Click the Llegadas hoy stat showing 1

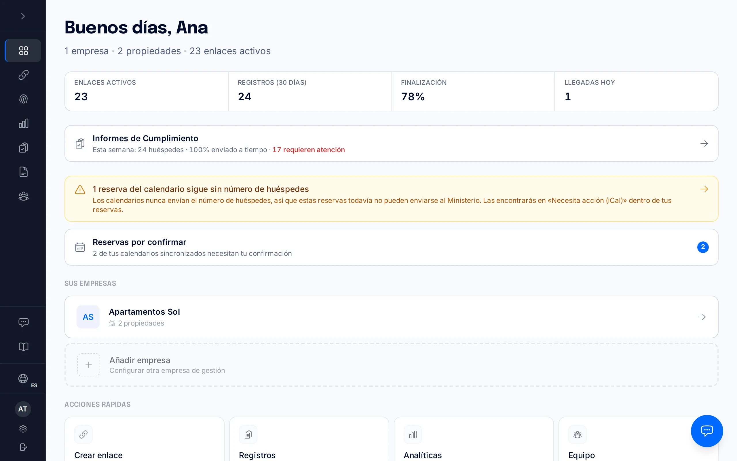[637, 91]
